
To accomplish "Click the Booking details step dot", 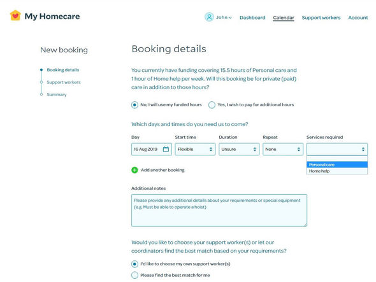I will [x=41, y=70].
